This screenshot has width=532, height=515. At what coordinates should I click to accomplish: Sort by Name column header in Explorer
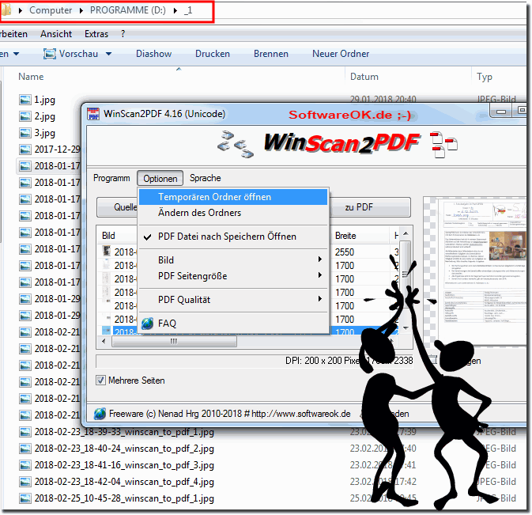pyautogui.click(x=31, y=77)
